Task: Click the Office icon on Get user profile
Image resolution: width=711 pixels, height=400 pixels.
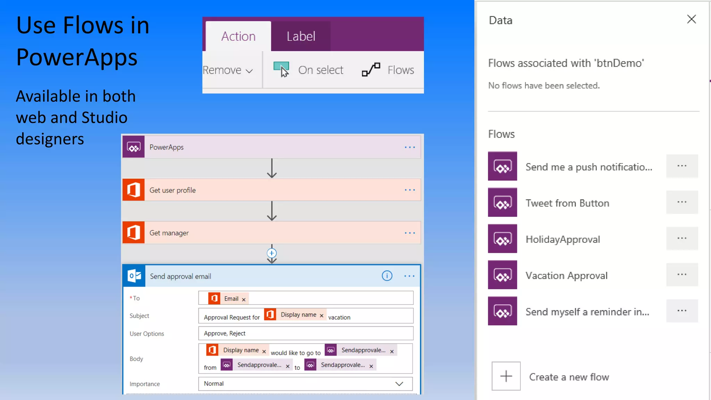Action: (x=134, y=190)
